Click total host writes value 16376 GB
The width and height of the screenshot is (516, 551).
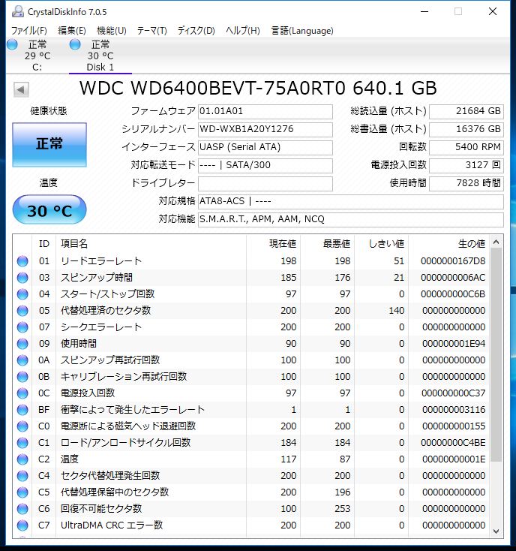tap(466, 129)
